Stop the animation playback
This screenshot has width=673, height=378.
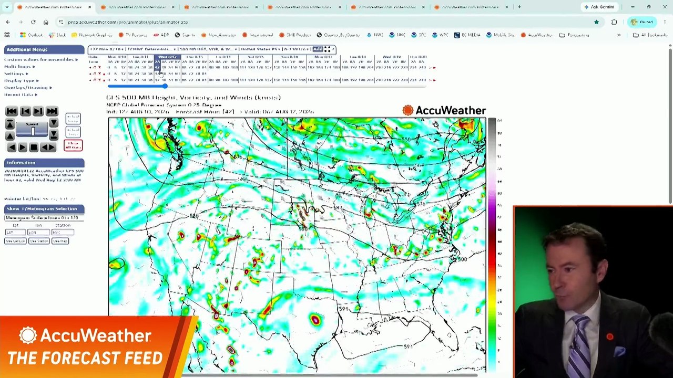click(x=34, y=147)
